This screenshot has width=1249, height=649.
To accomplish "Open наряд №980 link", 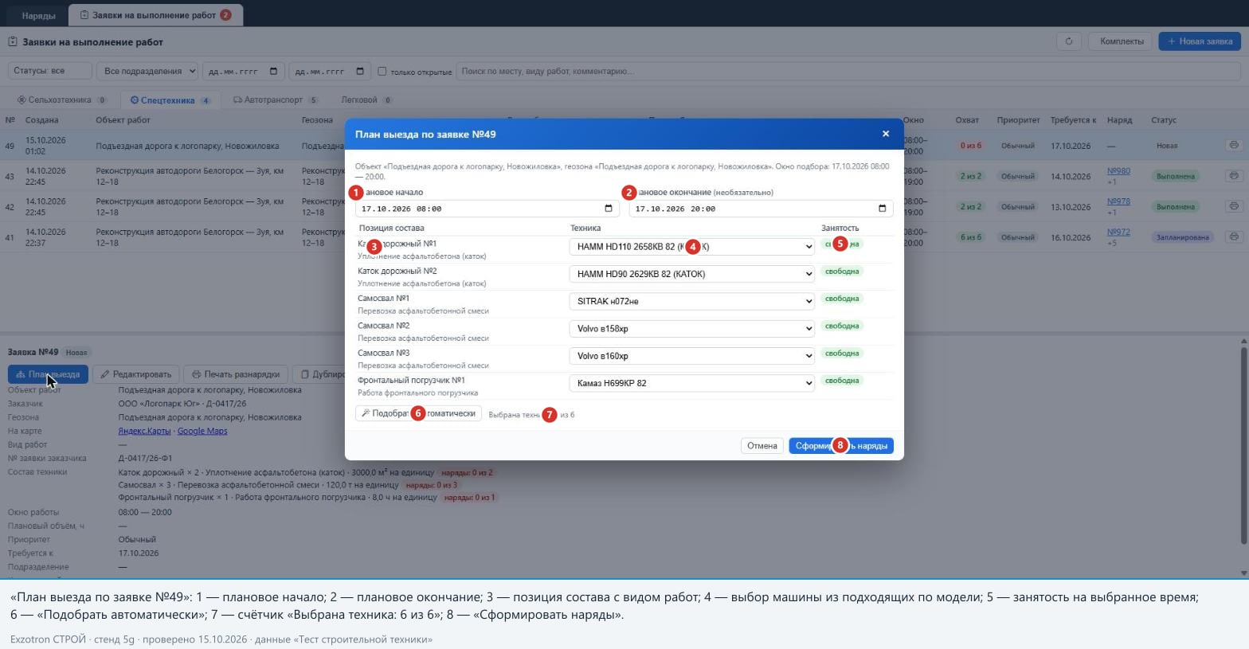I will 1118,171.
